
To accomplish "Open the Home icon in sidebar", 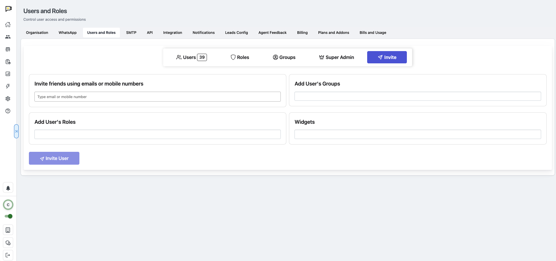I will 8,25.
